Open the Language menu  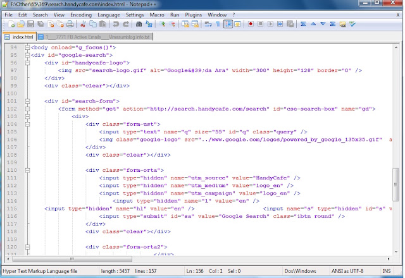point(109,15)
